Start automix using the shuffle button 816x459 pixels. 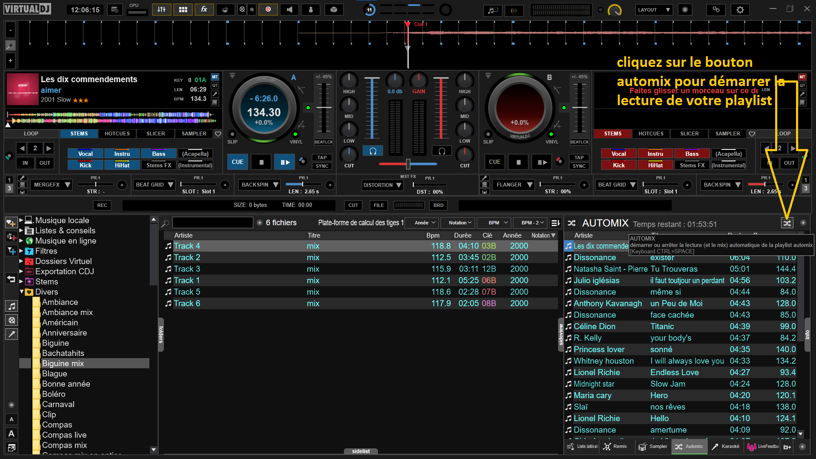(787, 223)
